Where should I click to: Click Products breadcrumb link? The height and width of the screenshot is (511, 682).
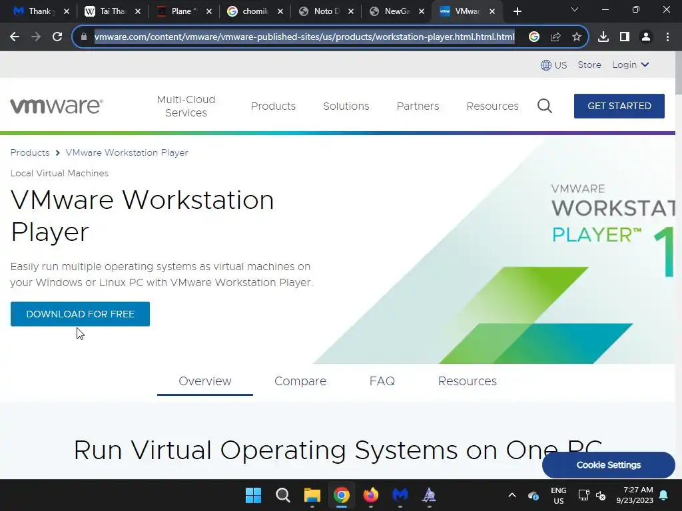29,152
